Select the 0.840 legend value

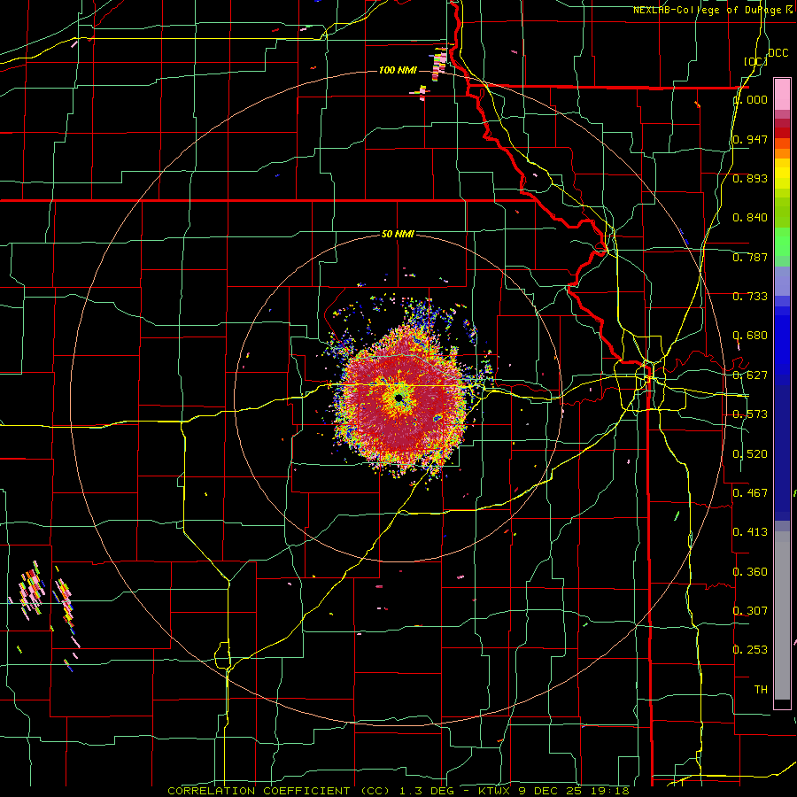[750, 218]
